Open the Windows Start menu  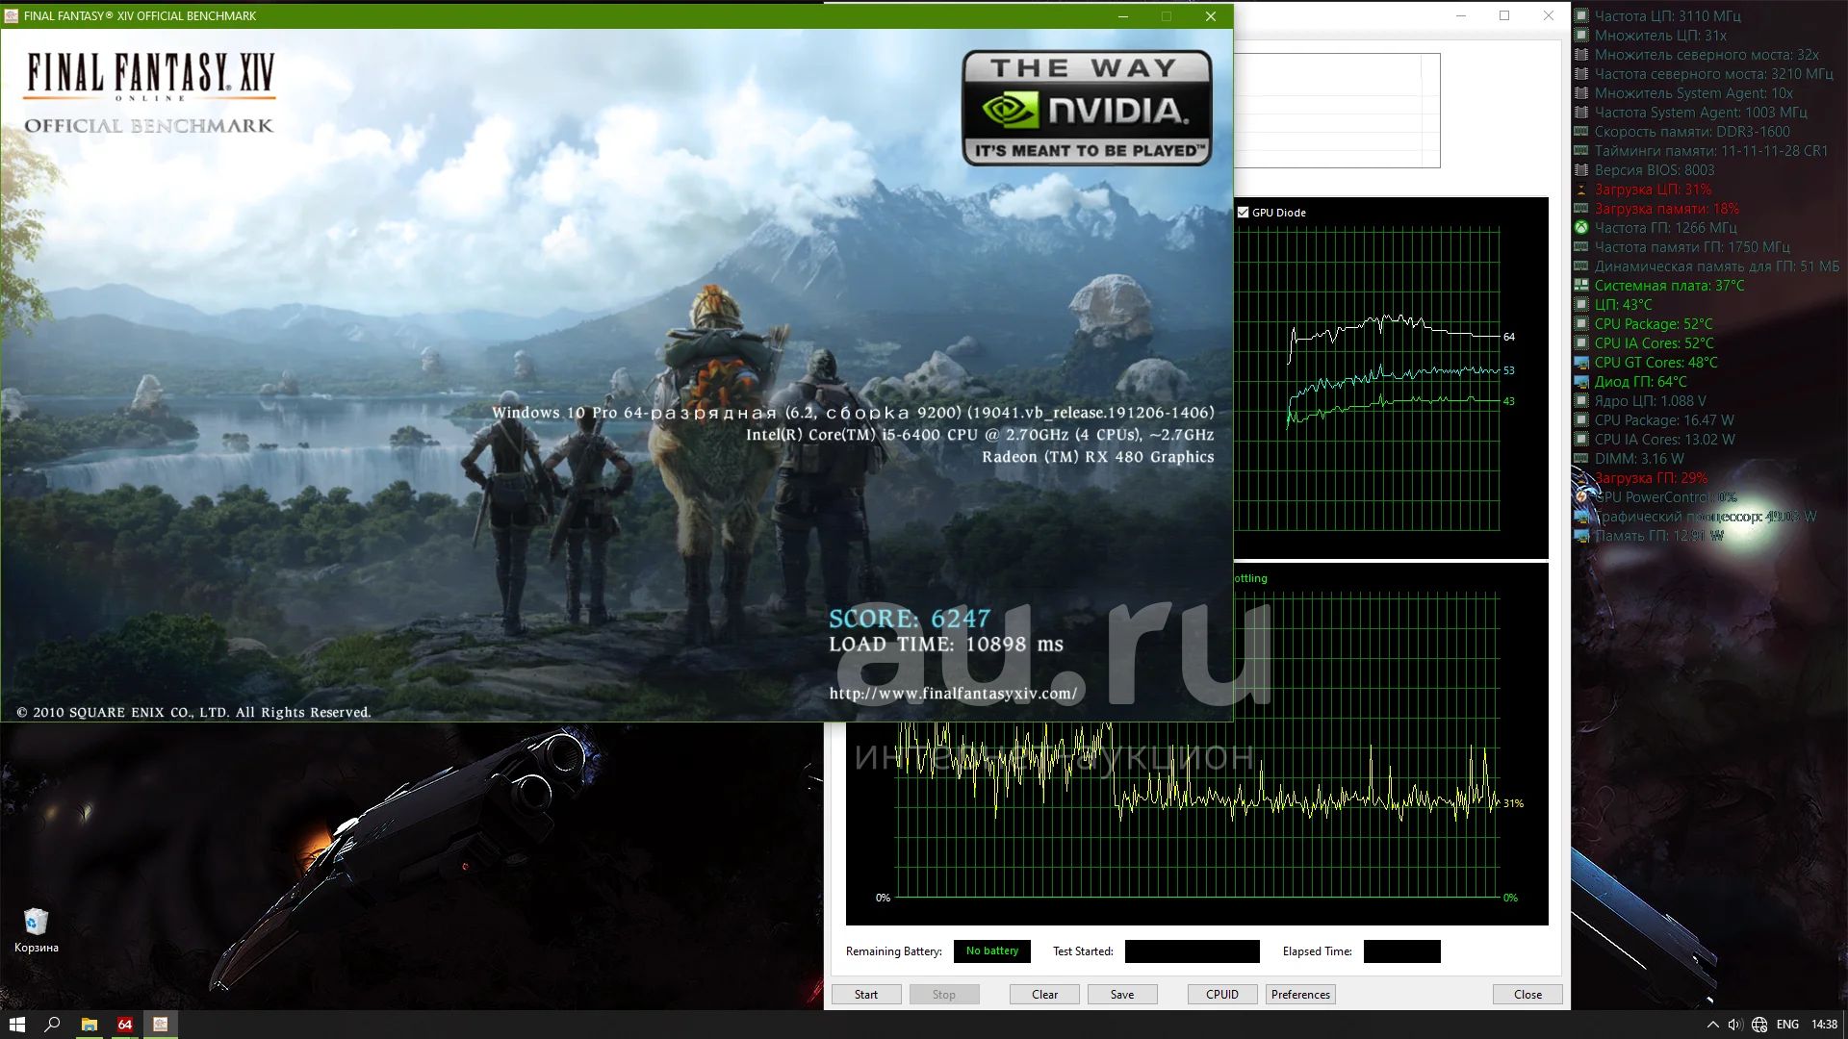(x=17, y=1025)
